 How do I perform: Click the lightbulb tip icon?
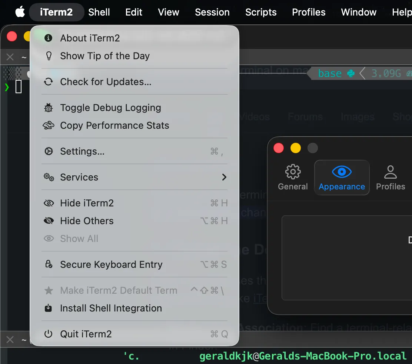pyautogui.click(x=49, y=56)
